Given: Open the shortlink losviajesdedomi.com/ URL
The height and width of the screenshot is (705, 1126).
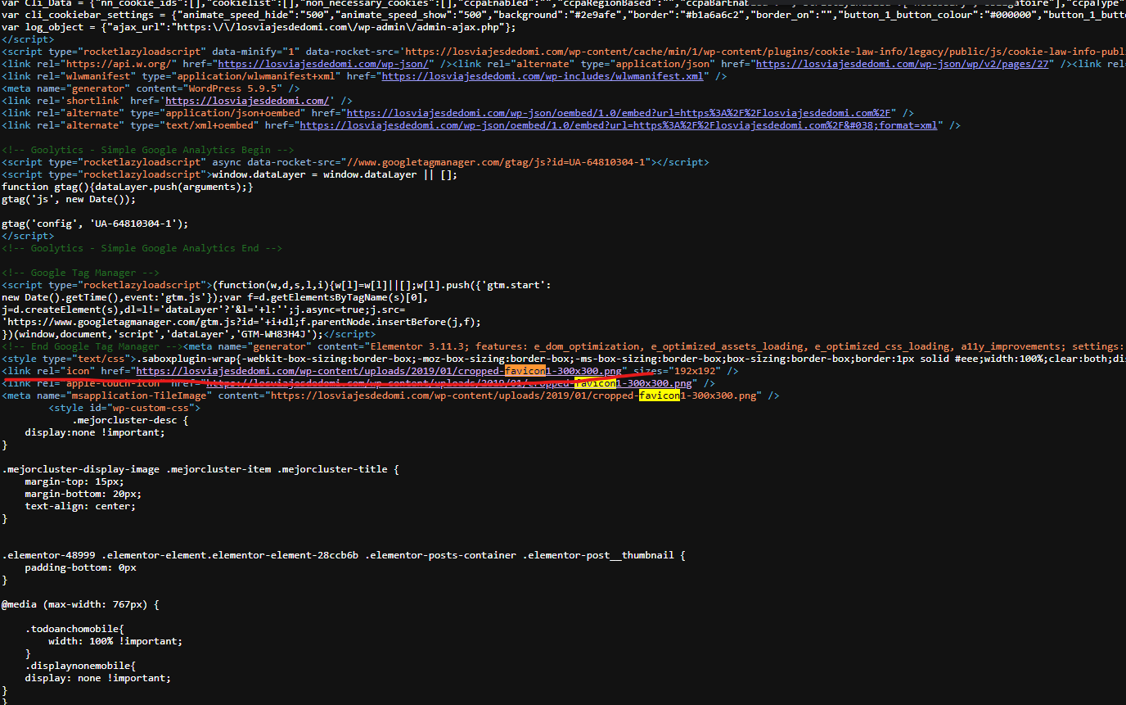Looking at the screenshot, I should (247, 101).
